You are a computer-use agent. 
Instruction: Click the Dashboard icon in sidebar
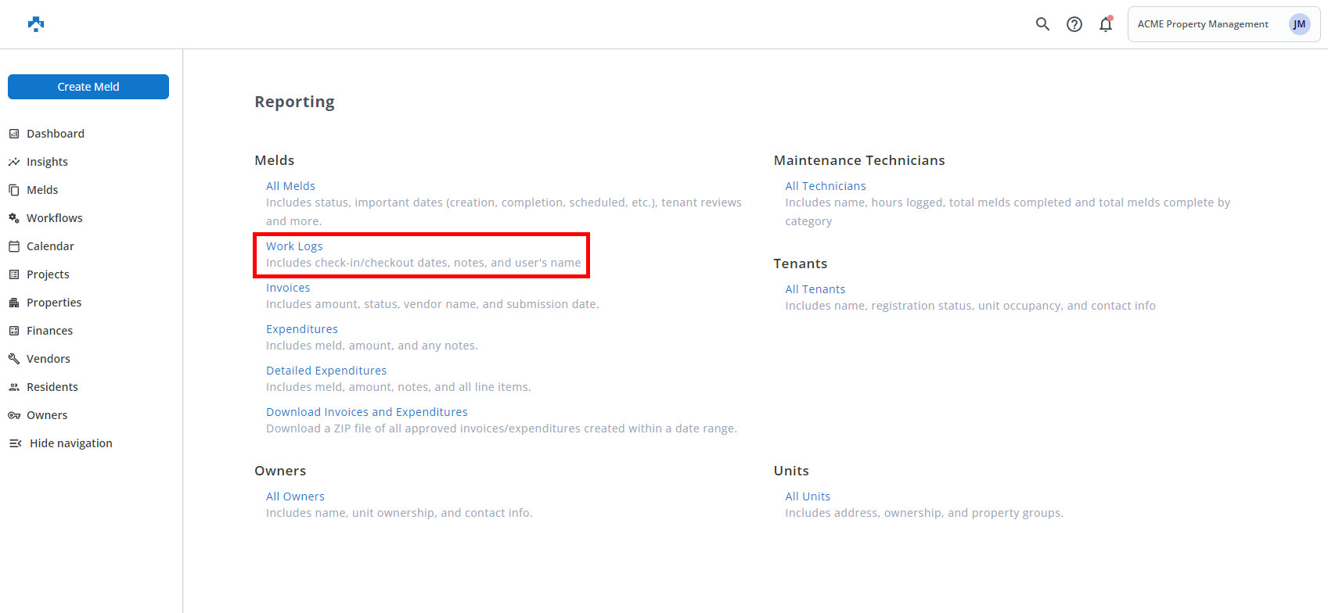[x=14, y=134]
